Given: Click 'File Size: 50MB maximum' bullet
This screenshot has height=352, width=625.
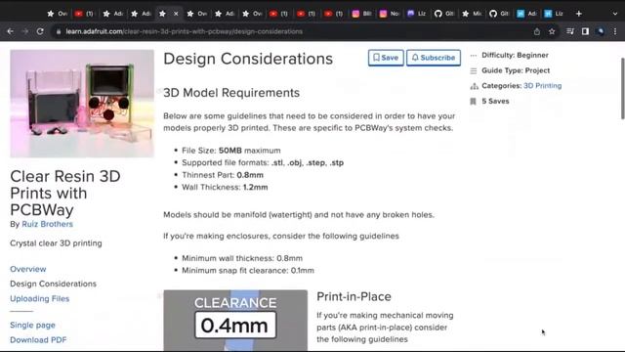Looking at the screenshot, I should pyautogui.click(x=231, y=151).
